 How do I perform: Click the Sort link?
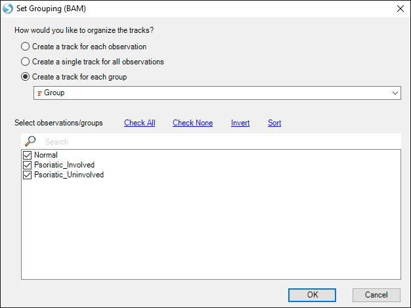(x=274, y=123)
